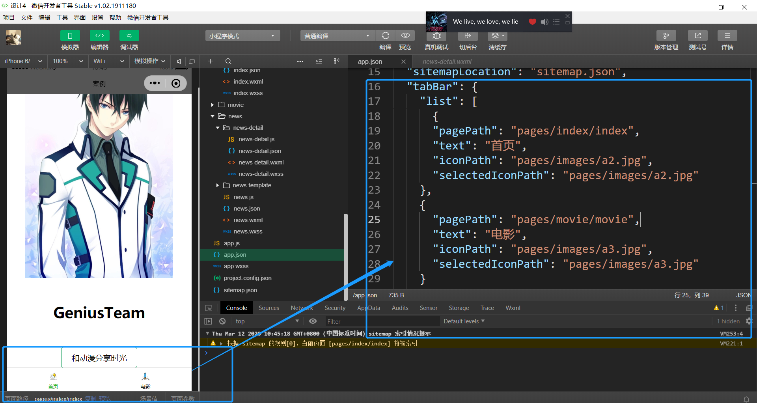Open the 100% zoom dropdown
The height and width of the screenshot is (403, 757).
[x=68, y=61]
